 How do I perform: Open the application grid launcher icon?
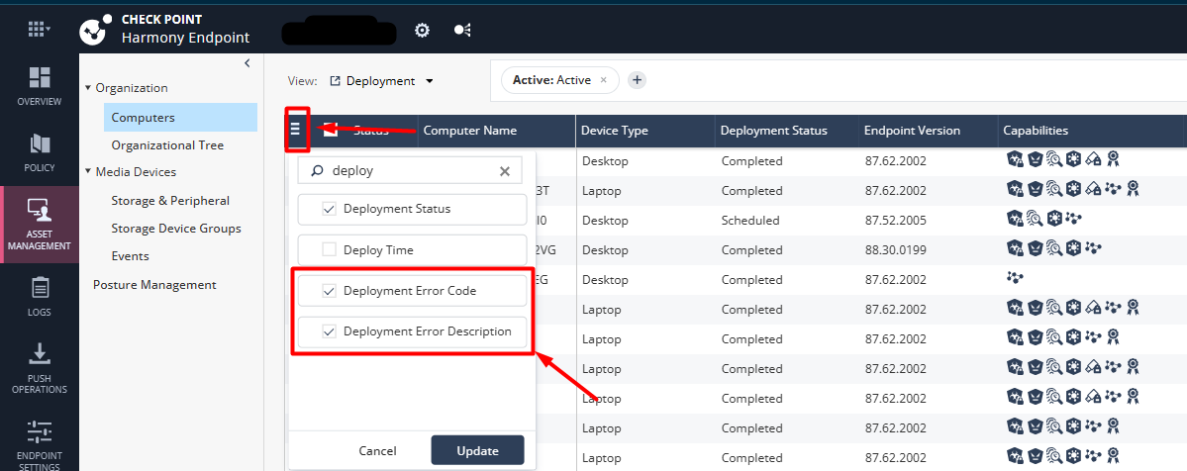point(38,30)
